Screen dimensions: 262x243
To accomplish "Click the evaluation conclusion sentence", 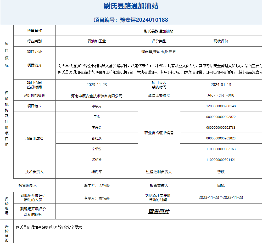I will [50, 227].
